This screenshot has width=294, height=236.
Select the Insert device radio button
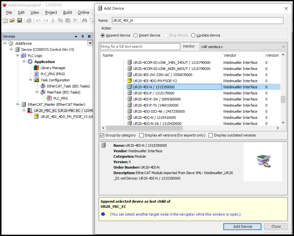point(136,35)
